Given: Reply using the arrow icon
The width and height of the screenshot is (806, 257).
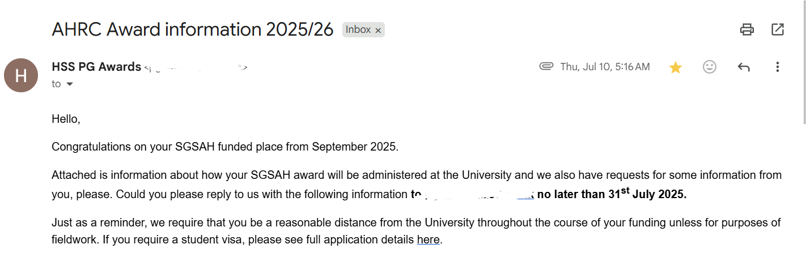Looking at the screenshot, I should [x=744, y=67].
